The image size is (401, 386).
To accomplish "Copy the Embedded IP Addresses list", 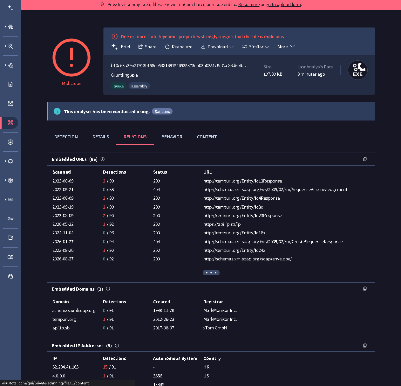I will [x=365, y=345].
